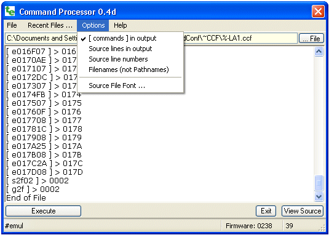
Task: Click output line '[ e017908 ] > 0179'
Action: [x=44, y=138]
